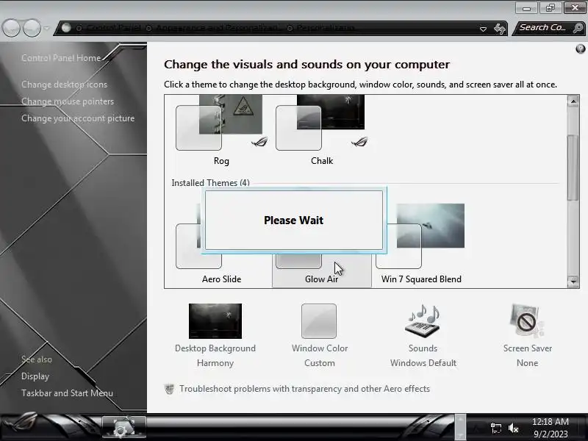The image size is (588, 441).
Task: Click the network tray icon
Action: tap(495, 428)
